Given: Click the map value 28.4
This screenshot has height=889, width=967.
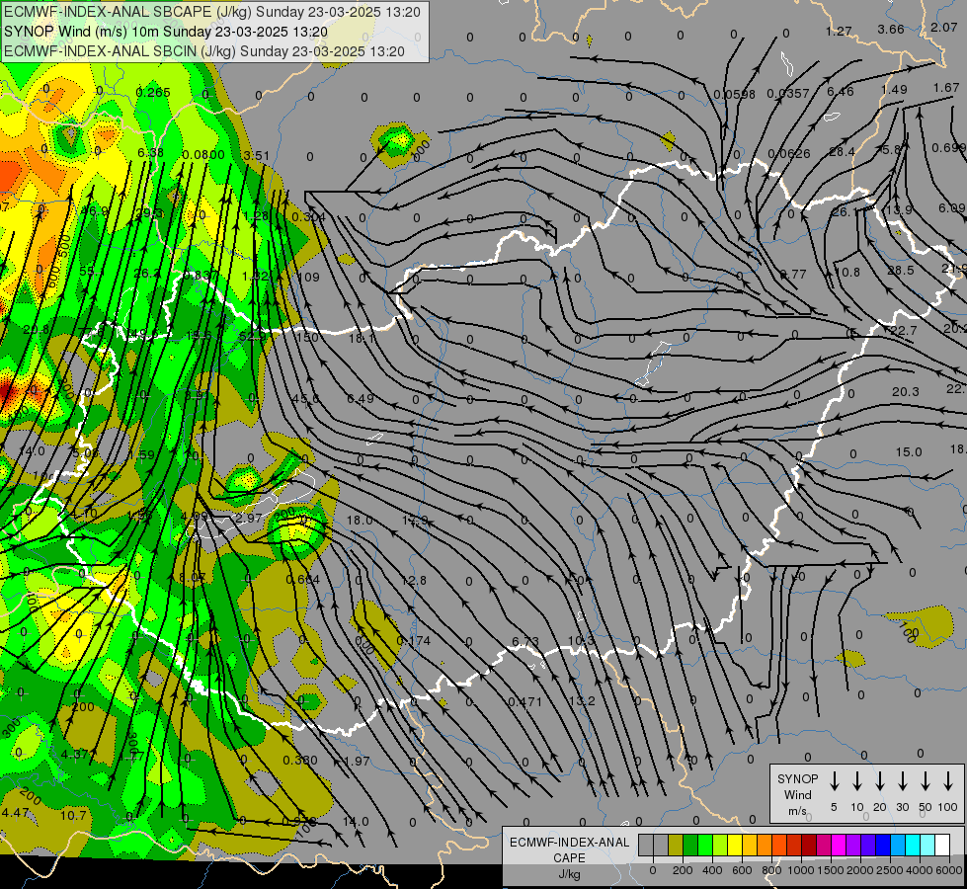Looking at the screenshot, I should [842, 152].
